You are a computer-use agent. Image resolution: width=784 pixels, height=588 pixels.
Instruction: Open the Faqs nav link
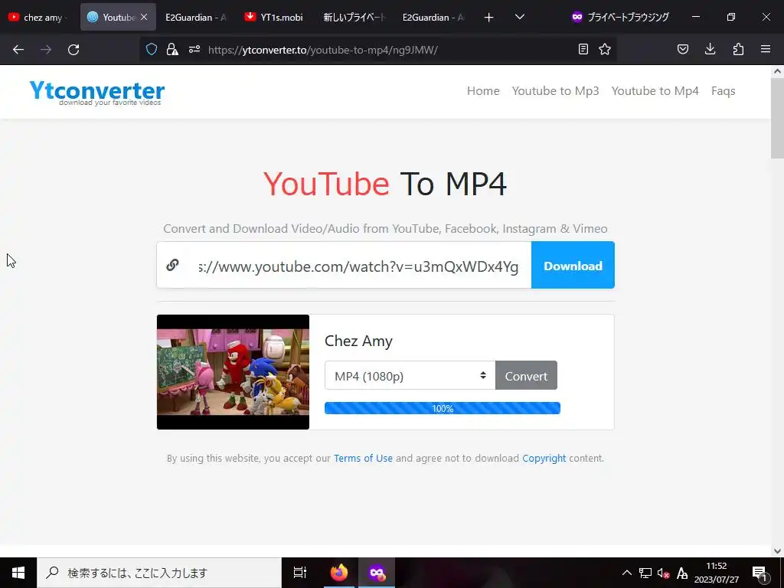click(723, 91)
